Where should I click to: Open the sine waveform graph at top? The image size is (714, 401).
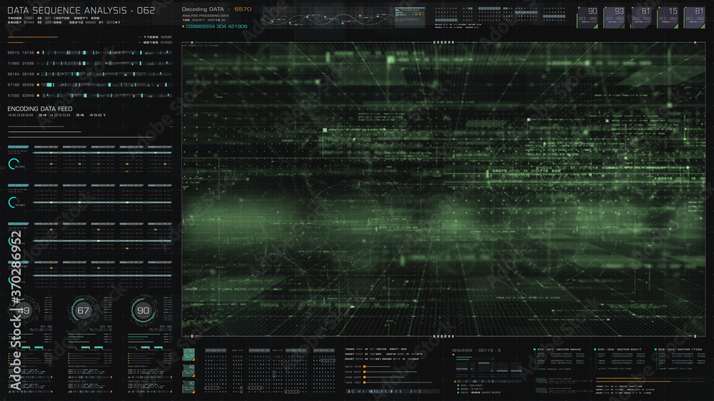pyautogui.click(x=326, y=19)
